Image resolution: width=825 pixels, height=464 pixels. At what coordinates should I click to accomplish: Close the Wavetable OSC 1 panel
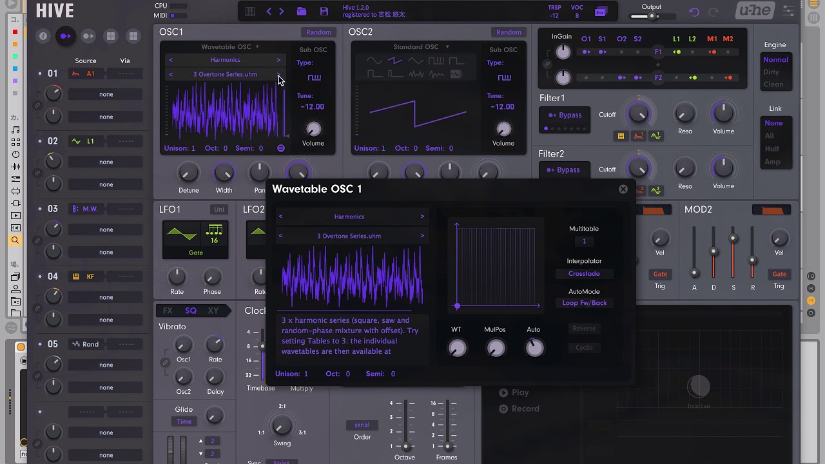tap(623, 189)
